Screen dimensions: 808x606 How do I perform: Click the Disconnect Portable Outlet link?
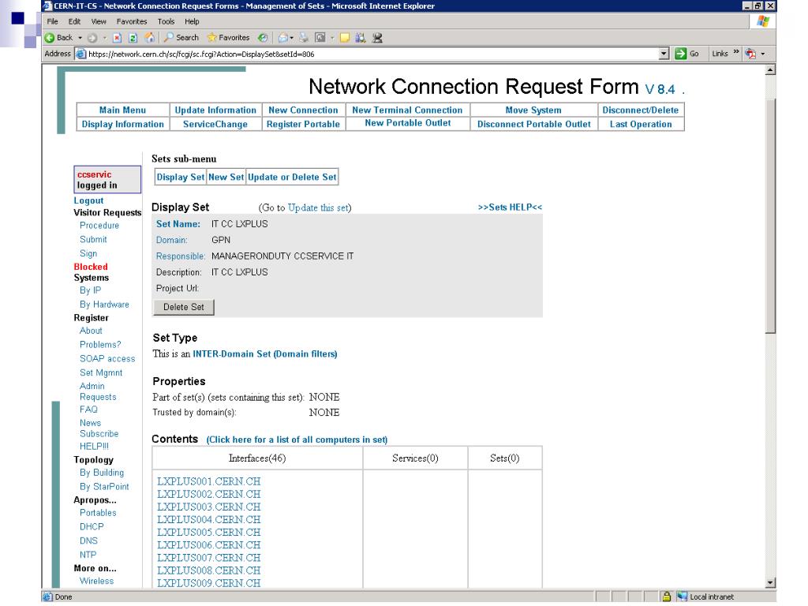coord(533,124)
